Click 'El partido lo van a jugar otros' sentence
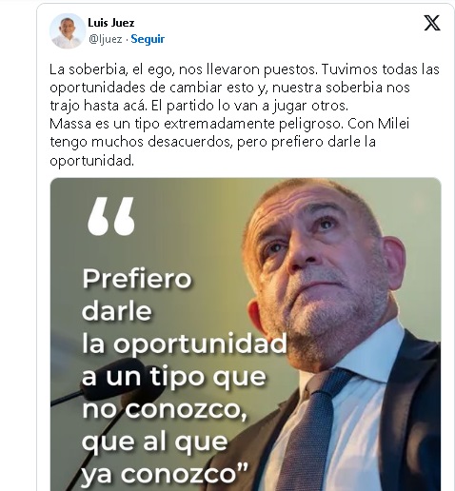Screen dimensions: 455x491 249,106
